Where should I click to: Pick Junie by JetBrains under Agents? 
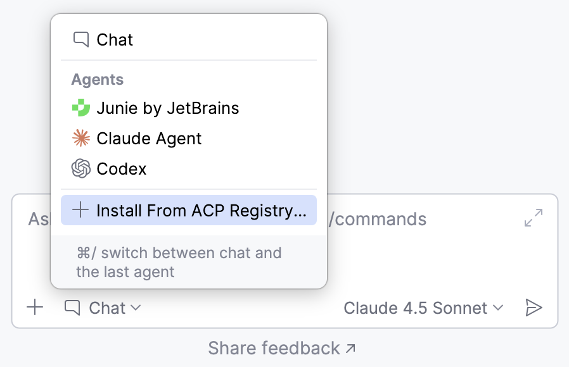pos(167,108)
